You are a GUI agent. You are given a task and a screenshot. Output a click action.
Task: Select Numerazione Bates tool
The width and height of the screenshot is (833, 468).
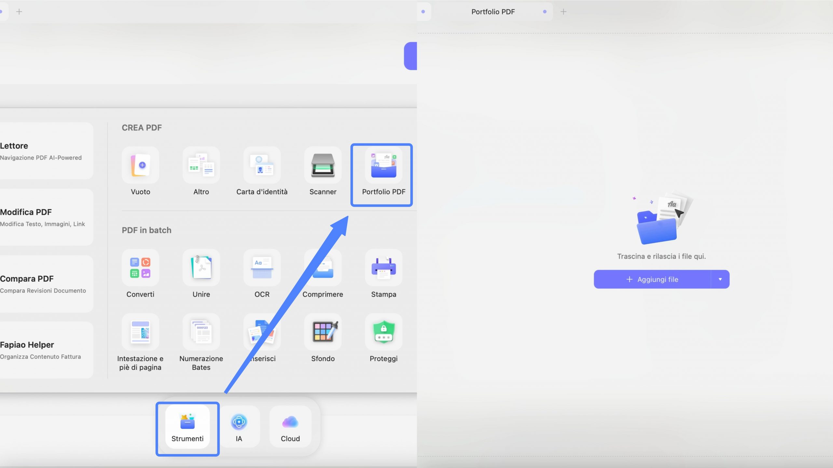click(x=201, y=338)
